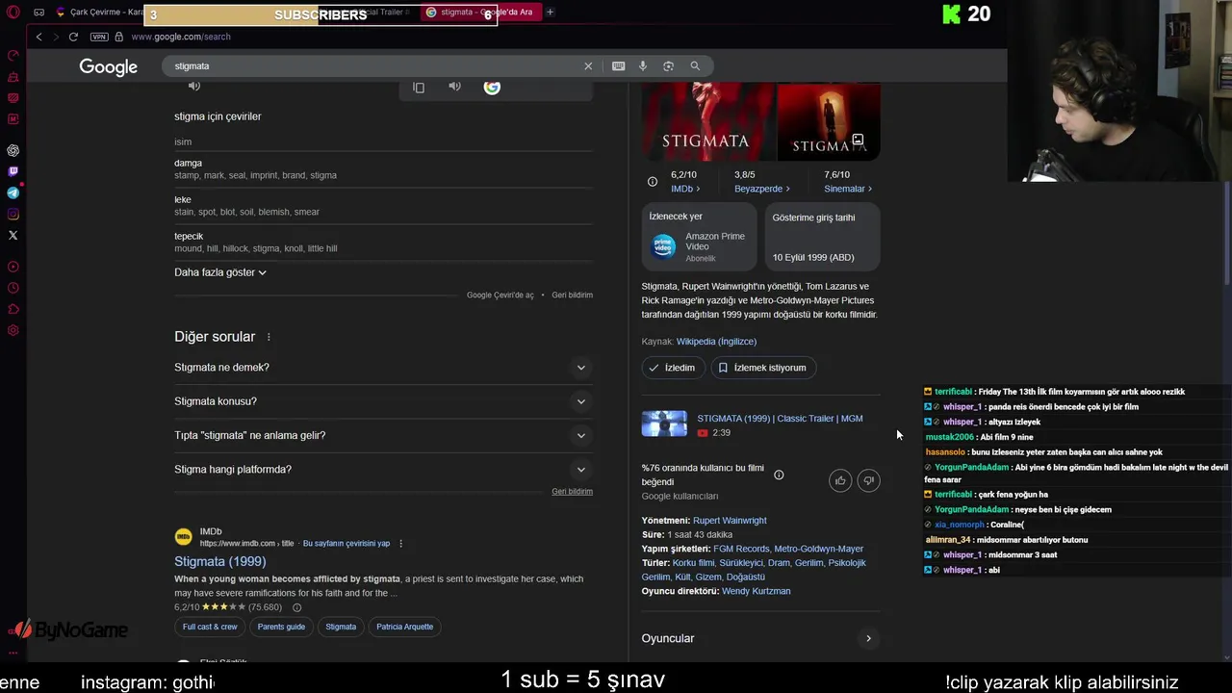
Task: Play STIGMATA (1999) Classic Trailer video
Action: tap(761, 424)
